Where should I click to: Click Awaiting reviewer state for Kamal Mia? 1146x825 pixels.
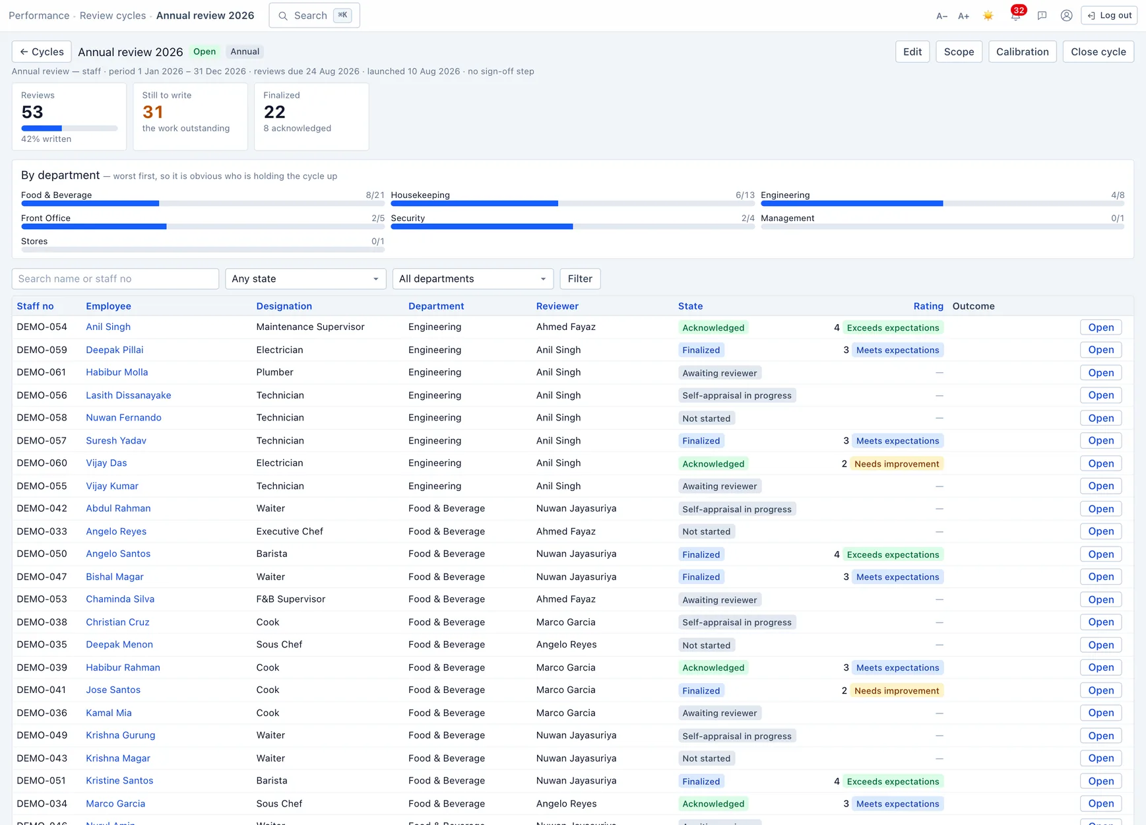[x=720, y=713]
